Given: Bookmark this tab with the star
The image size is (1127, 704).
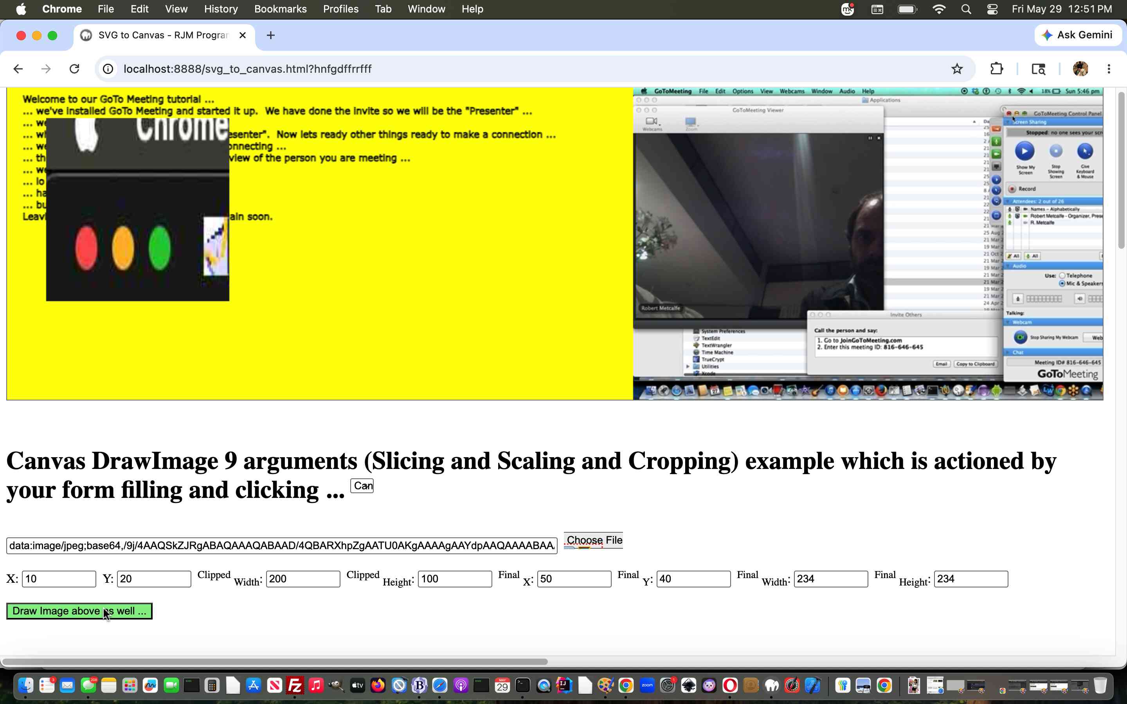Looking at the screenshot, I should (x=957, y=69).
